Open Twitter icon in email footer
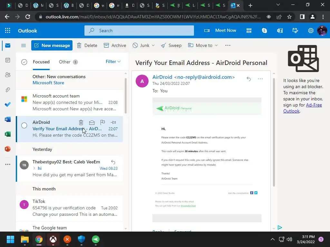This screenshot has width=330, height=247. [256, 193]
